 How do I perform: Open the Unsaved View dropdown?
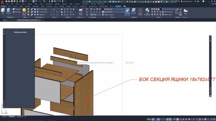point(113,12)
